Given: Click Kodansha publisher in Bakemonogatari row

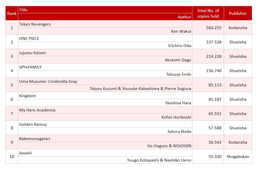Looking at the screenshot, I should 238,142.
